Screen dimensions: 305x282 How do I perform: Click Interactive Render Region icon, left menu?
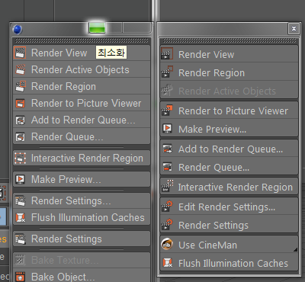click(21, 158)
